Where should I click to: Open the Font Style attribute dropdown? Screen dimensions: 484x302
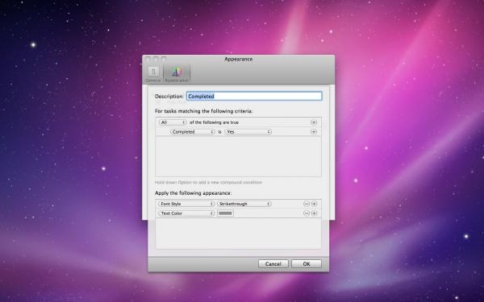186,204
